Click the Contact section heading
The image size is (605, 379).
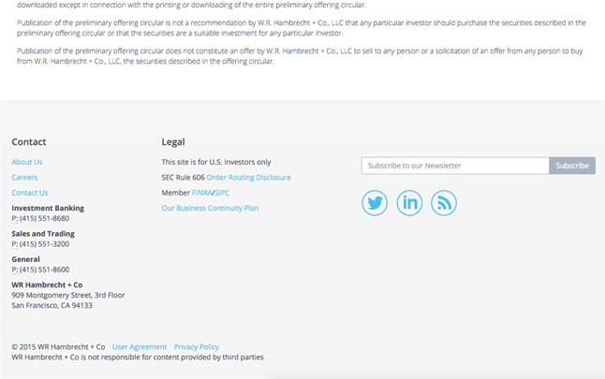point(29,142)
